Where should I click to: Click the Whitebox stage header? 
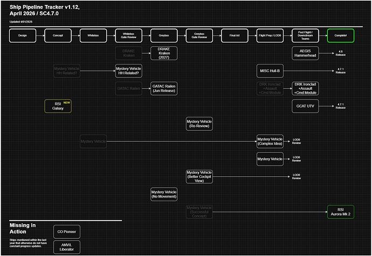(93, 35)
